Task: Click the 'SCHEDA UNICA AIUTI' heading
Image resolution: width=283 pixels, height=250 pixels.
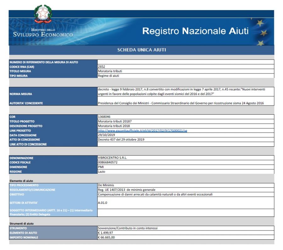Action: coord(141,50)
